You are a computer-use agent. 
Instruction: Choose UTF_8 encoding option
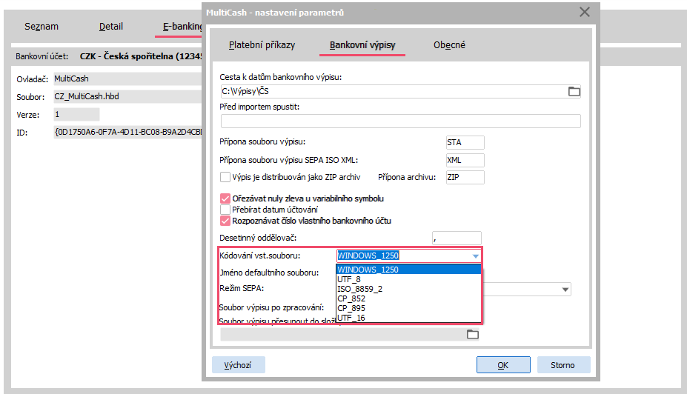[x=408, y=279]
